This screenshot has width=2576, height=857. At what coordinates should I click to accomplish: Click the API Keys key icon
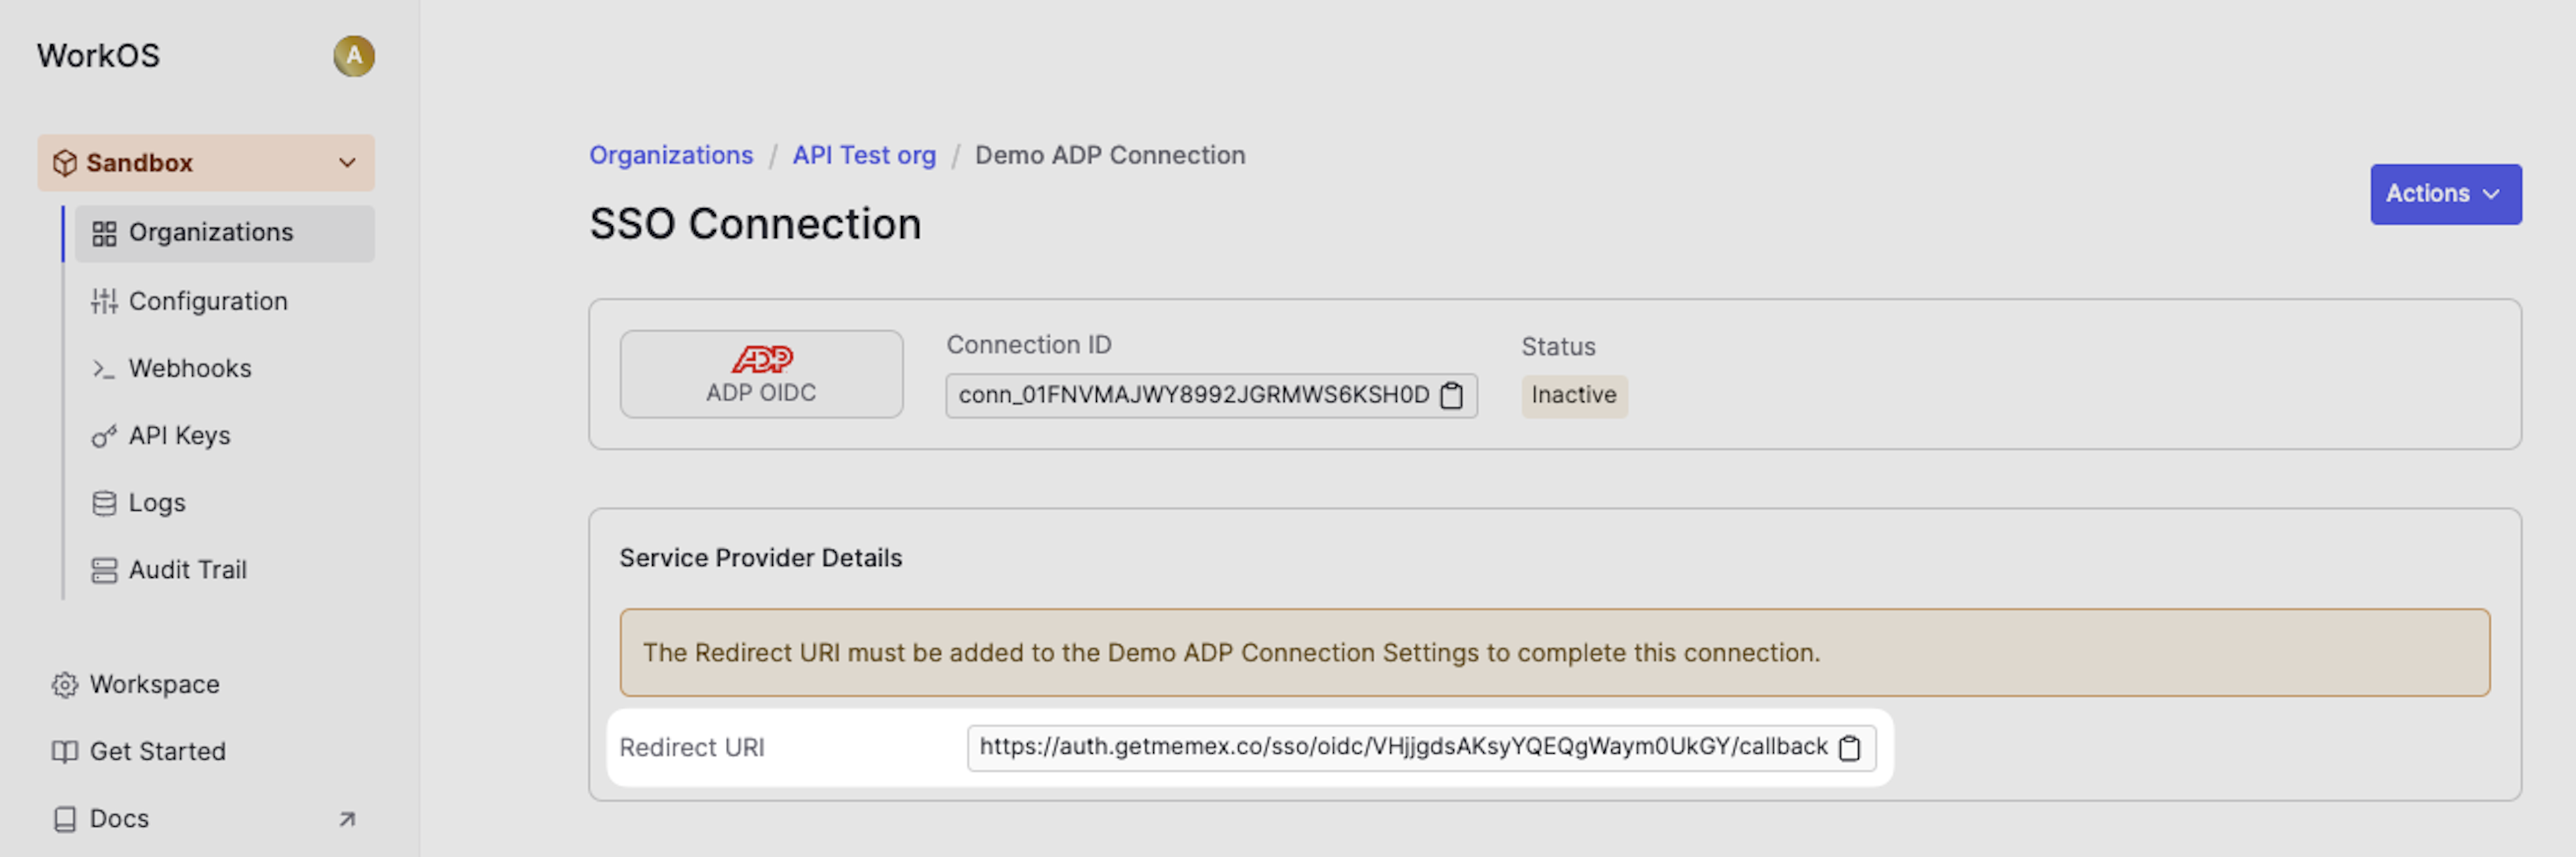coord(103,436)
